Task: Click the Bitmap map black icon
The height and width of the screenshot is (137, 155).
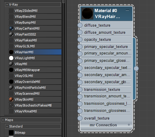Action: click(11, 133)
